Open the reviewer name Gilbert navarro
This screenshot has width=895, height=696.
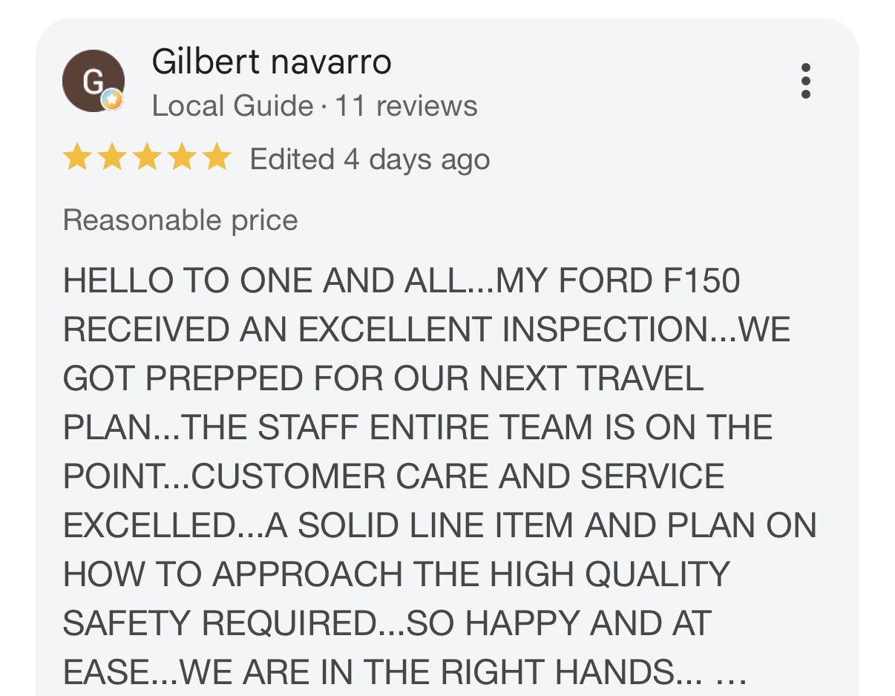tap(272, 61)
